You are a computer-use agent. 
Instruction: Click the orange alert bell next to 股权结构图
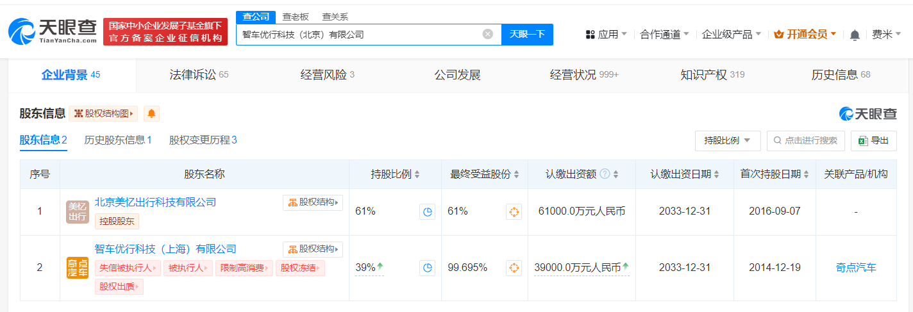point(151,113)
